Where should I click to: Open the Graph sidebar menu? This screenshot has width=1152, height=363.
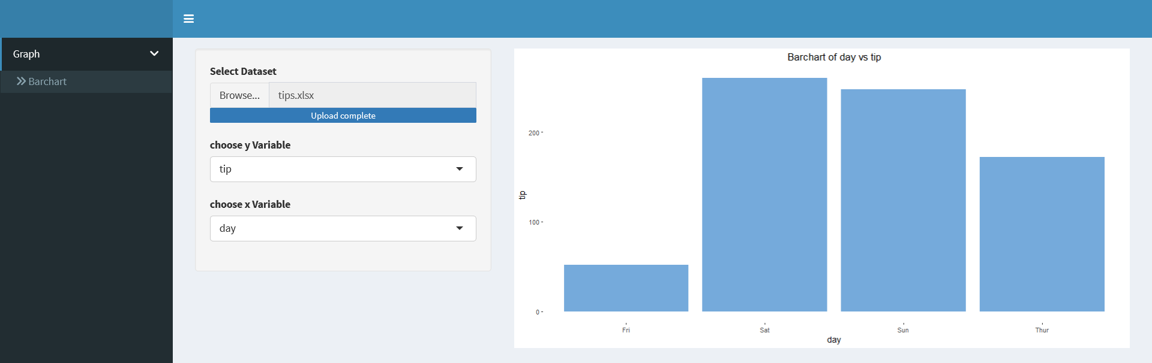(x=26, y=54)
